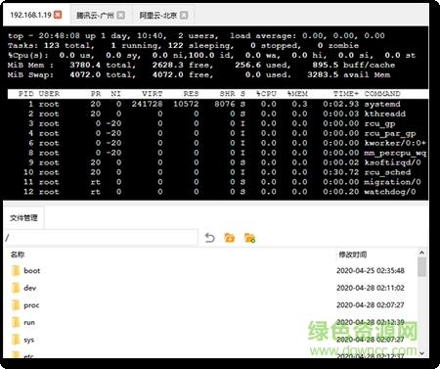Close the 腾讯云-广州 tab
This screenshot has width=440, height=369.
click(121, 15)
